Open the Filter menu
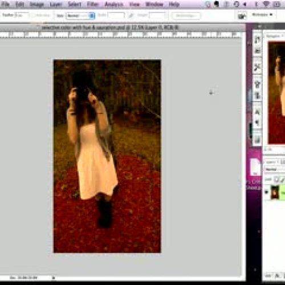Viewport: 285px width, 285px height. pyautogui.click(x=93, y=4)
